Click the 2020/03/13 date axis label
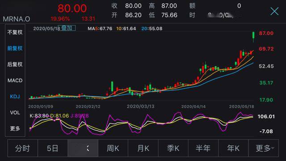Viewport: 286px width, 161px height. [x=140, y=106]
